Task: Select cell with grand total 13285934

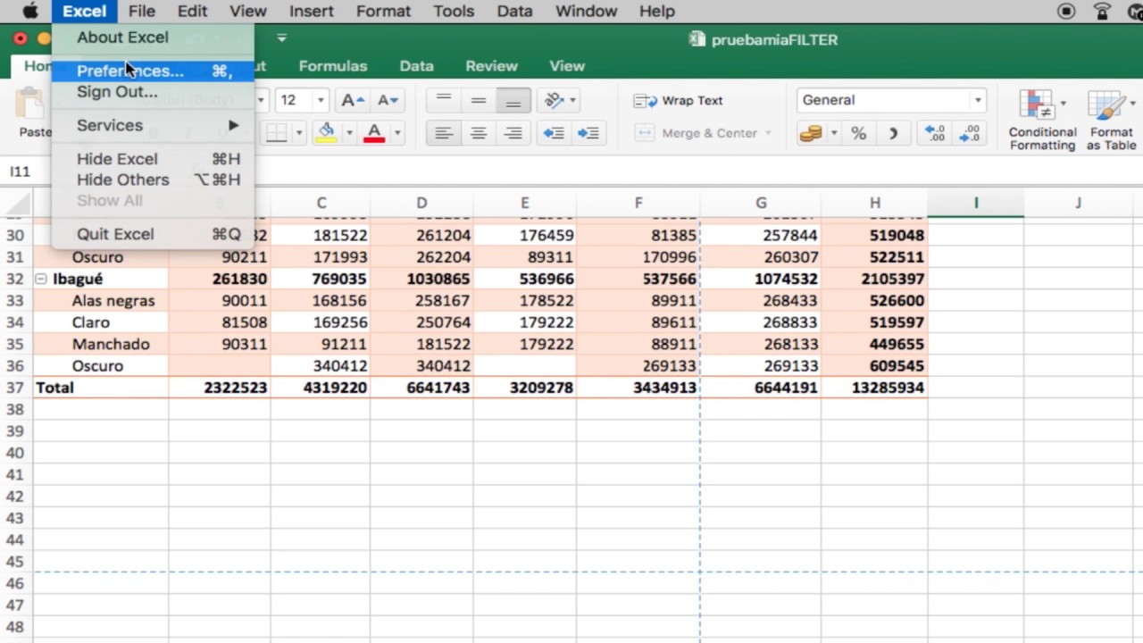Action: point(874,388)
